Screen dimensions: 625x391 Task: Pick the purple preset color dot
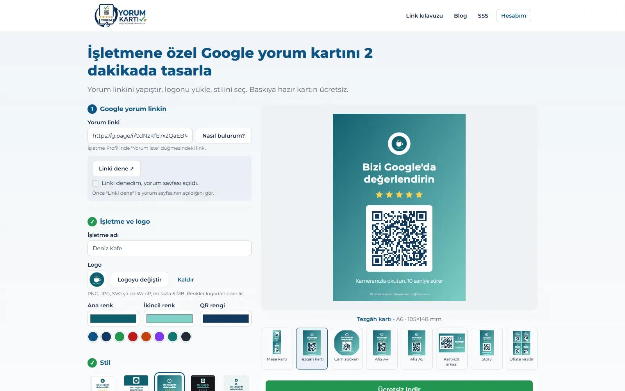click(x=159, y=337)
